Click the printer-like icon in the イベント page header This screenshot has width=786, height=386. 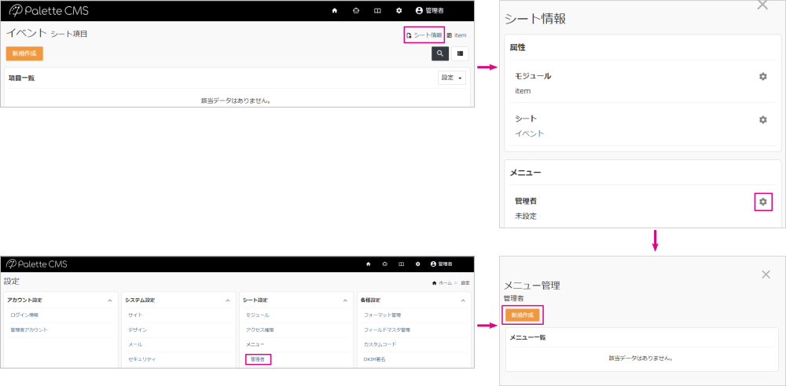click(356, 10)
